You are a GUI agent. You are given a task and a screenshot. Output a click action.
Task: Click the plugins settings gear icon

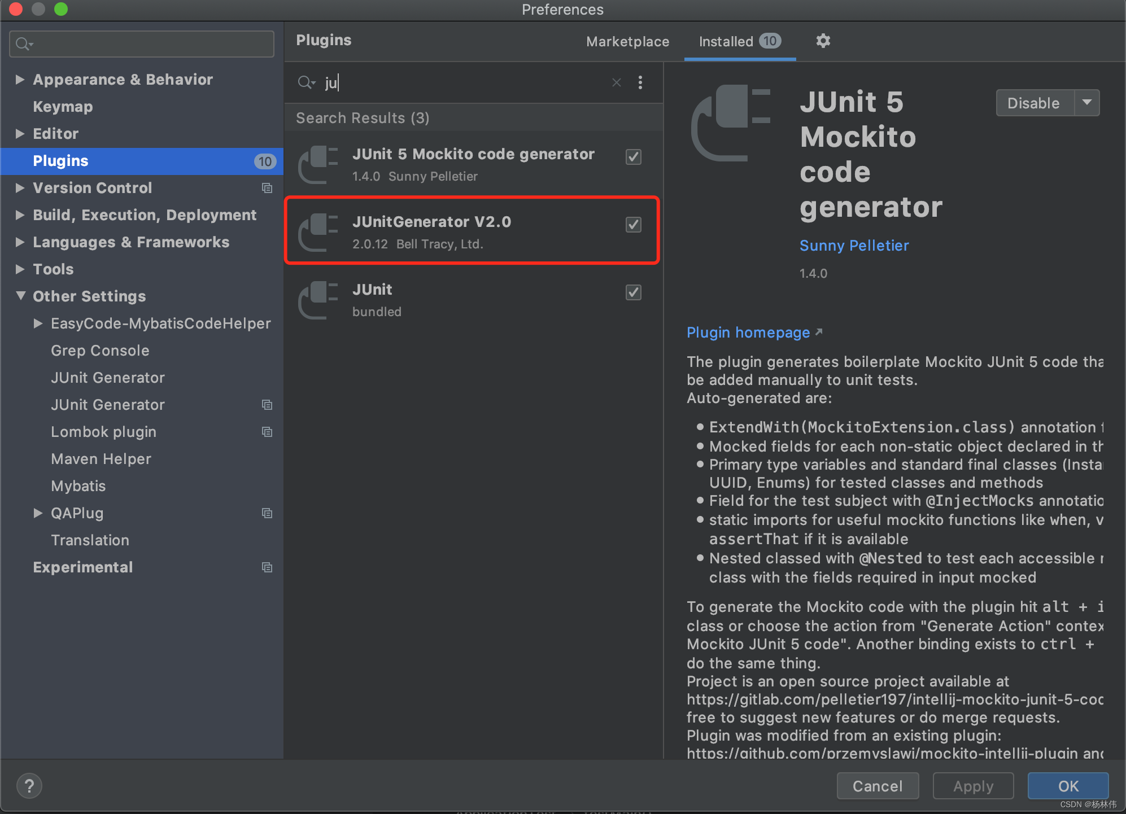click(823, 41)
